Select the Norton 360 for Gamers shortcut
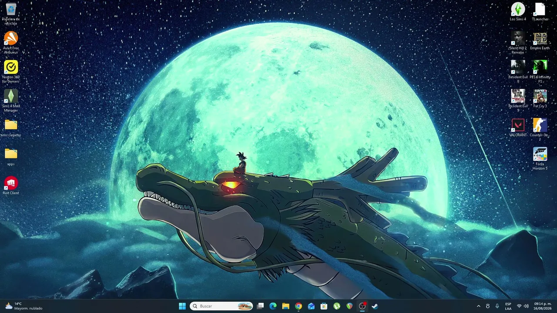The height and width of the screenshot is (313, 557). pos(11,72)
